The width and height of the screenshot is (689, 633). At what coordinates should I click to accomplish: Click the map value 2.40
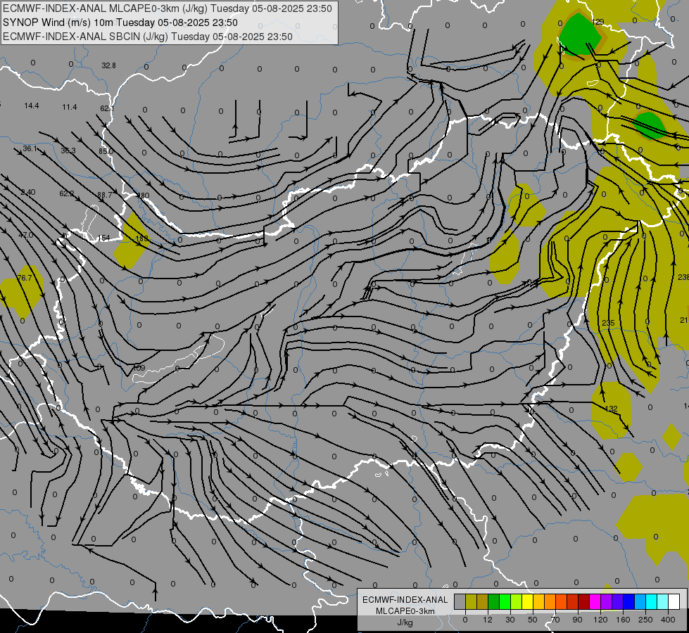coord(28,193)
